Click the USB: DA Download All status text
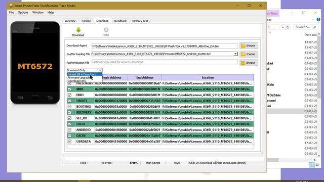Viewport: 324px width, 182px height. pos(218,163)
